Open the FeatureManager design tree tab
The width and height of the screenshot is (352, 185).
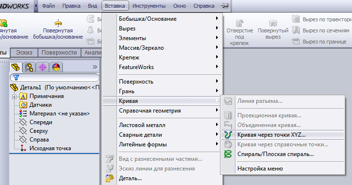(x=15, y=67)
